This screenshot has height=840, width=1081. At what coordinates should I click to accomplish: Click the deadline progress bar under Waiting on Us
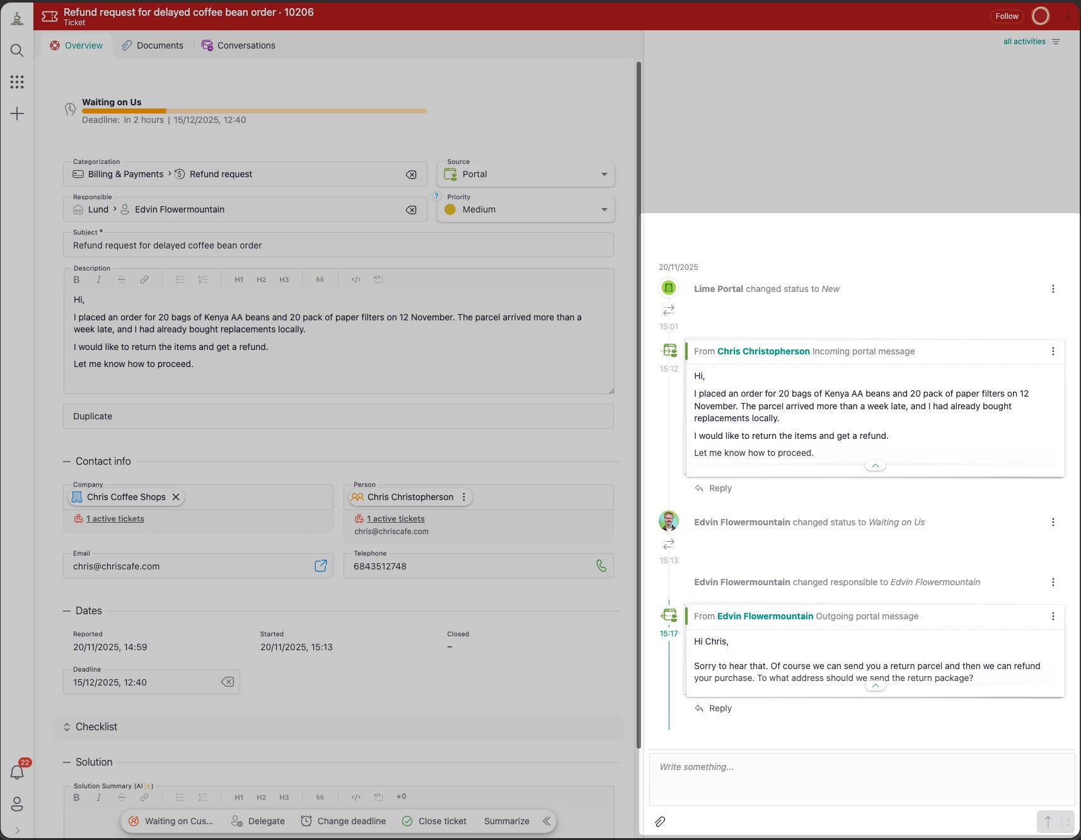(x=255, y=110)
